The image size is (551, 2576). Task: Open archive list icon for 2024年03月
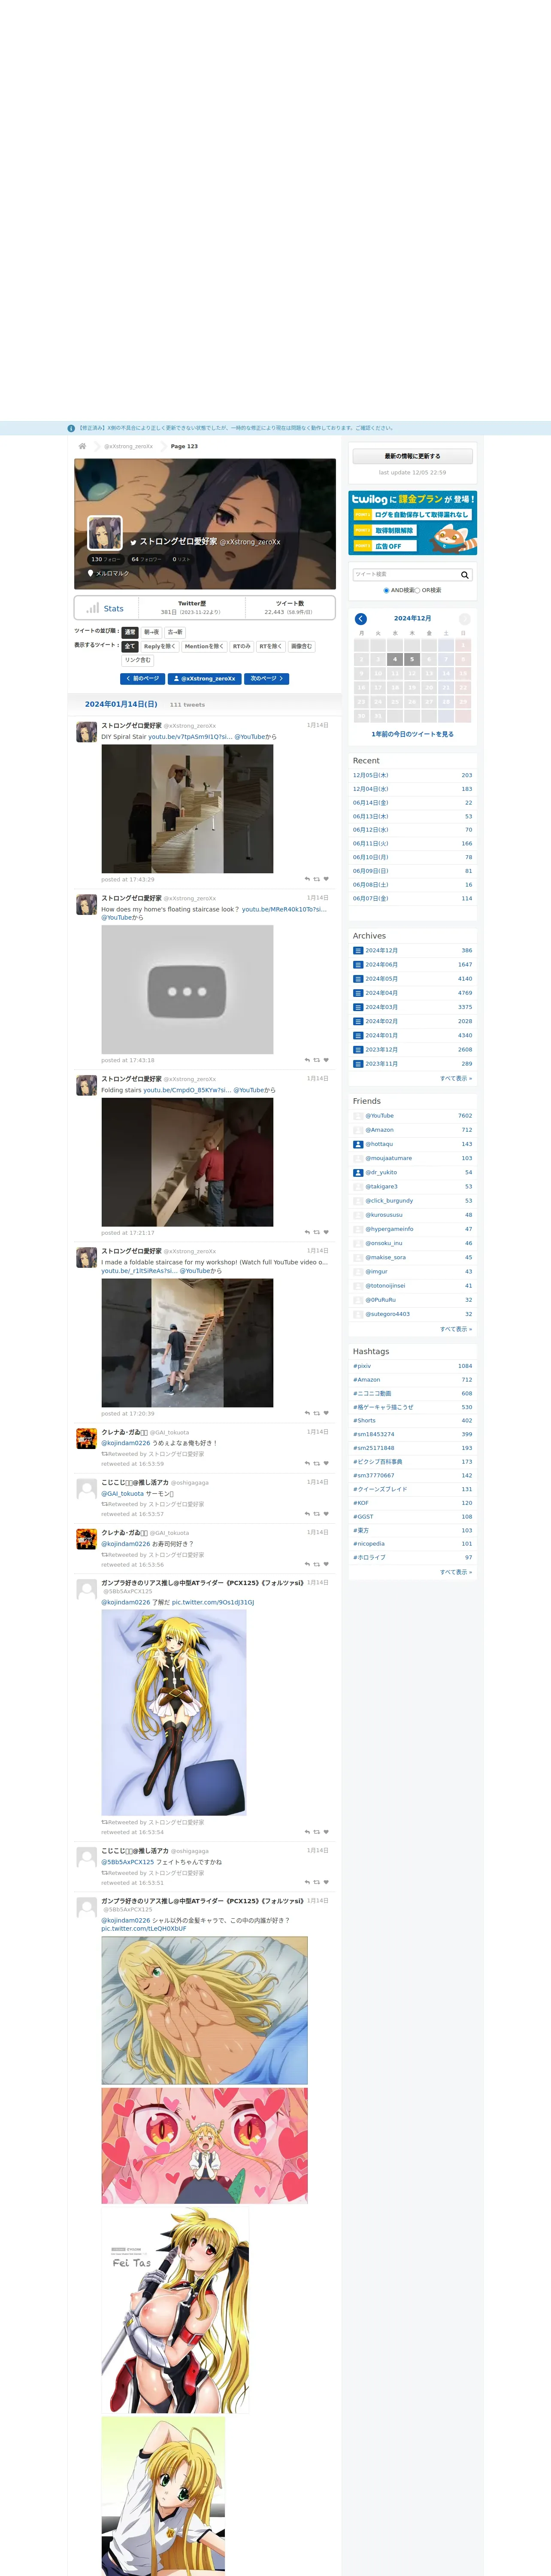(358, 1007)
